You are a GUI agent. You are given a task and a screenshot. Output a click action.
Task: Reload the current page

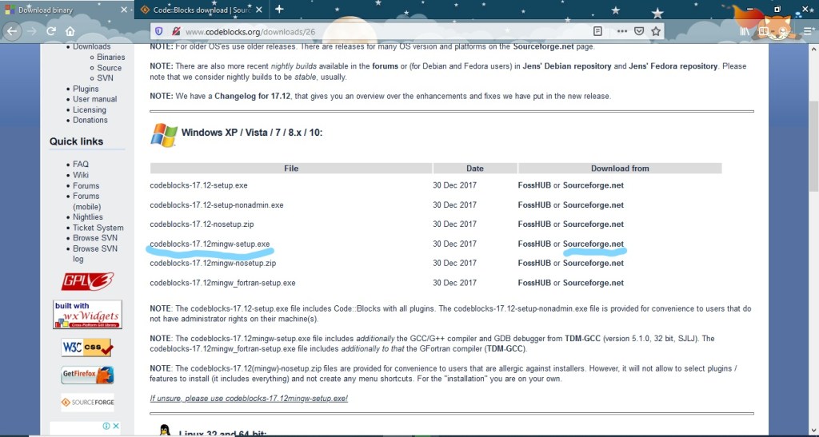click(x=51, y=31)
